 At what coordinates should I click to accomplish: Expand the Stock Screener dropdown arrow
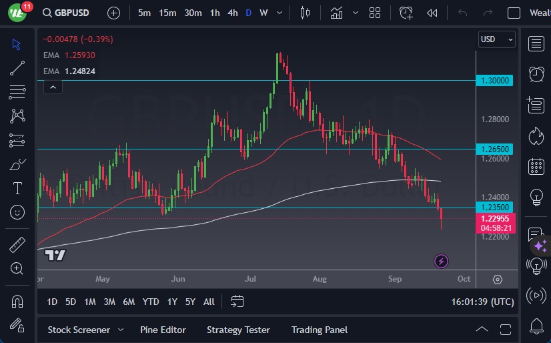(121, 330)
